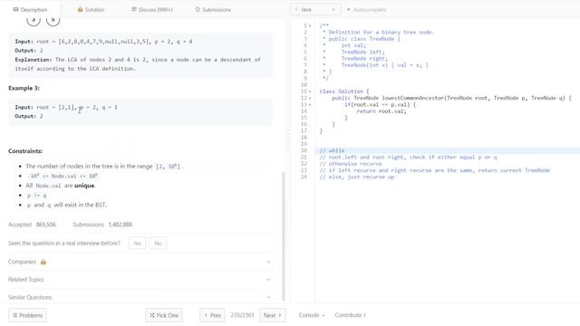Screen dimensions: 580x326
Task: Place cursor on 'return root.val;' line
Action: pos(382,111)
